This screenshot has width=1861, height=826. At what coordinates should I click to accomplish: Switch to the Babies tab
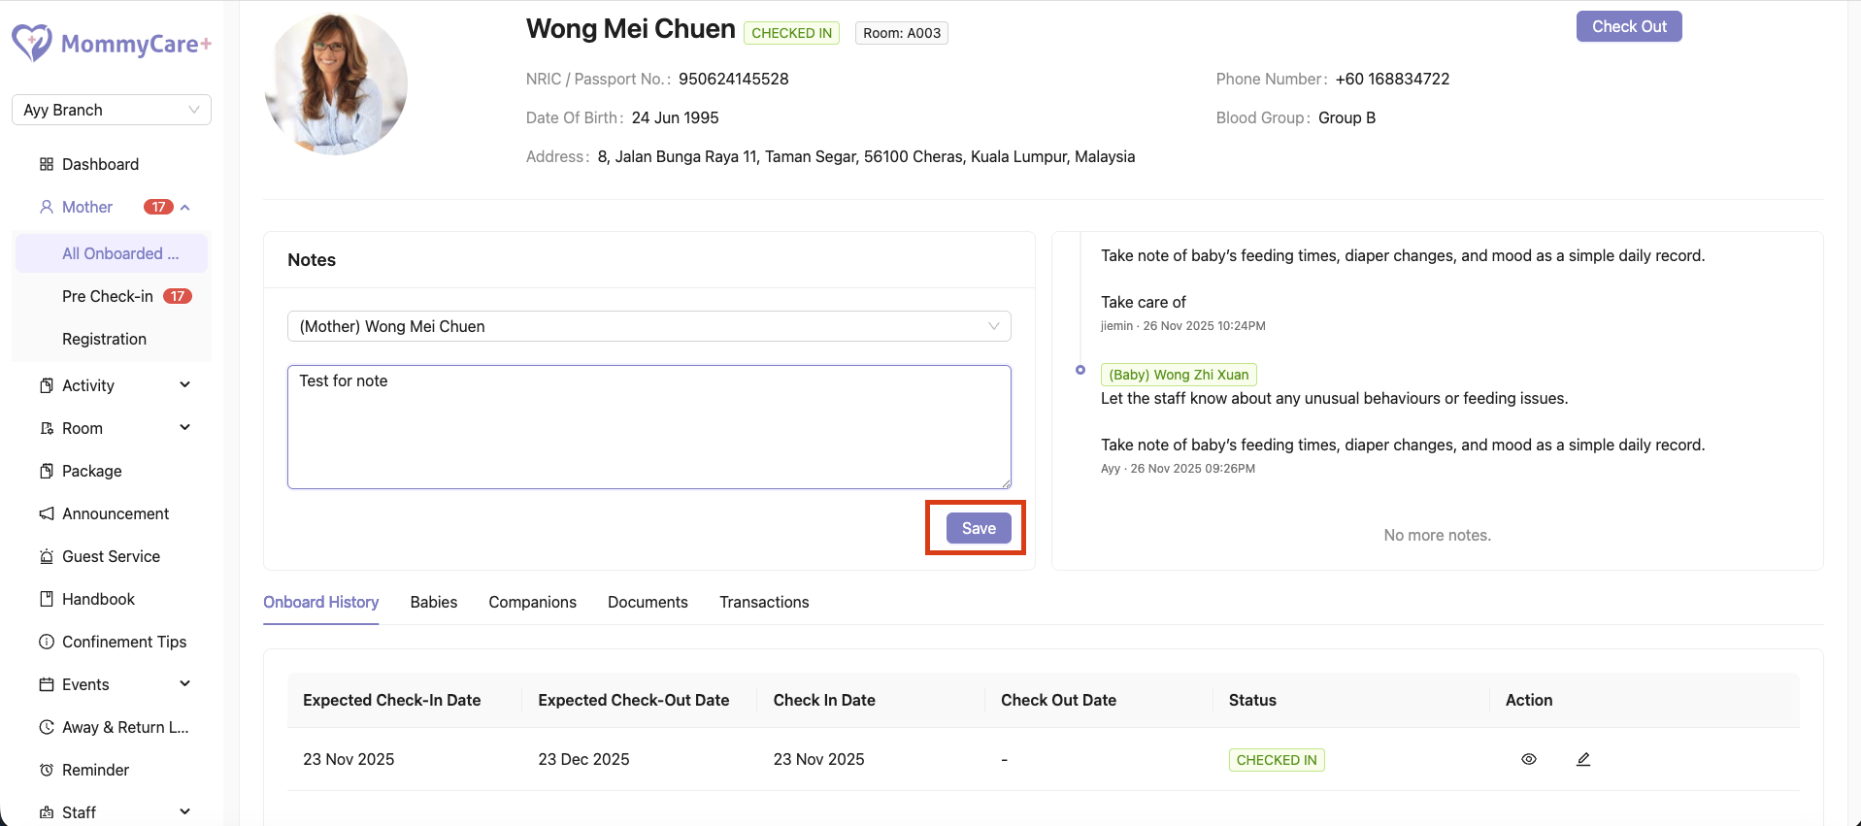[434, 602]
